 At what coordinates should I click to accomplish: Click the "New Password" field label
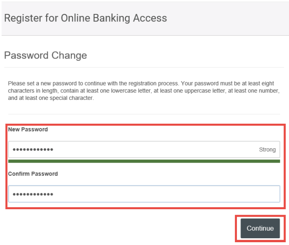[28, 129]
